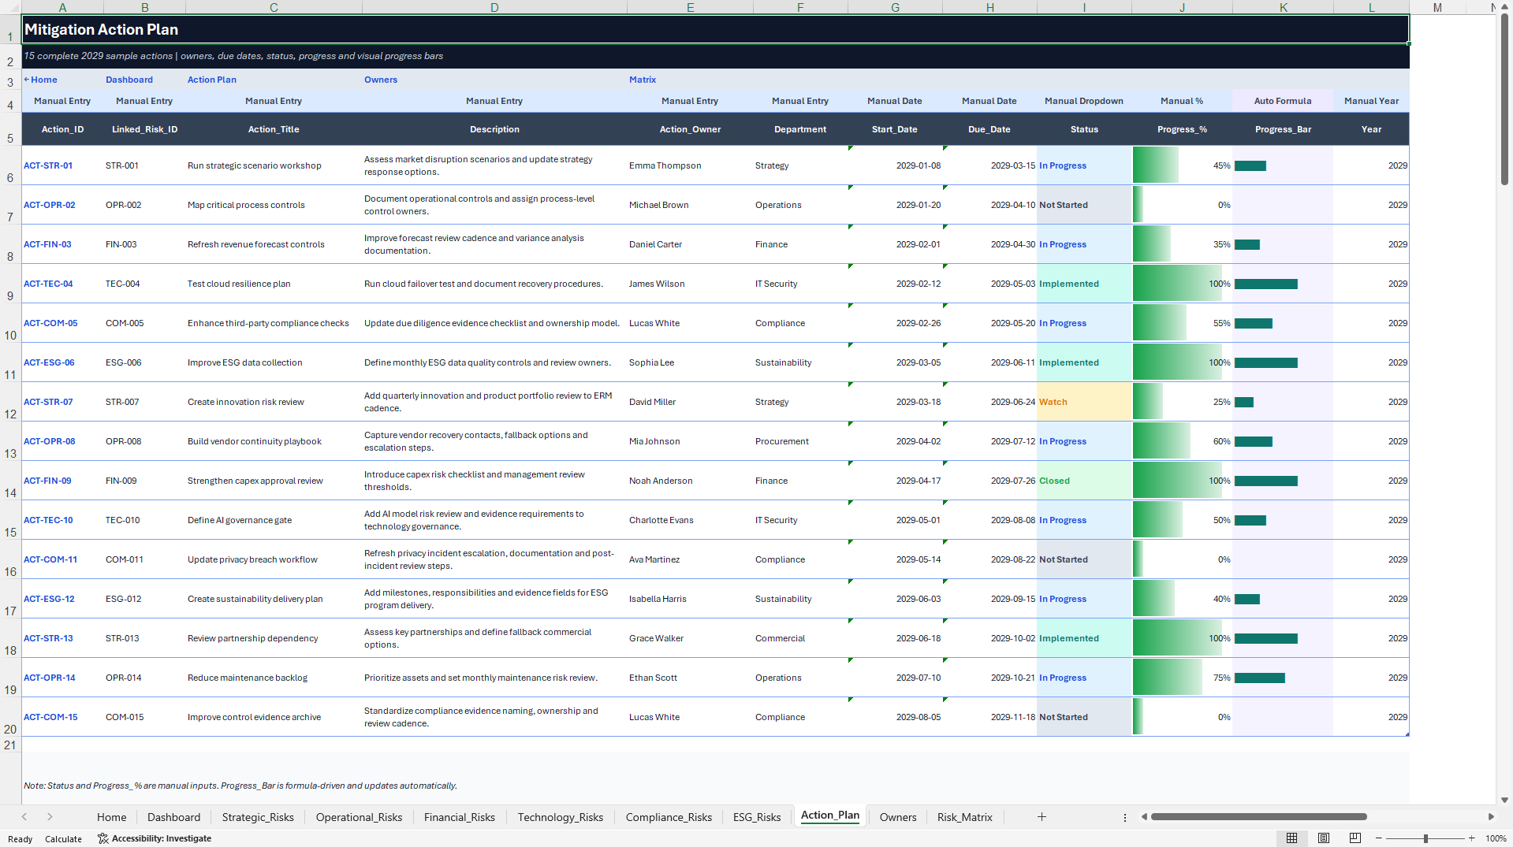
Task: Click the Progress_Bar column header cell
Action: (1283, 129)
